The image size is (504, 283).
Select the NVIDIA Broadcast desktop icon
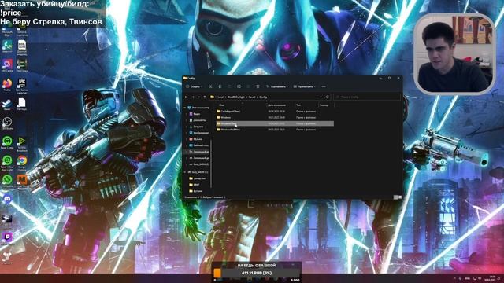[22, 144]
